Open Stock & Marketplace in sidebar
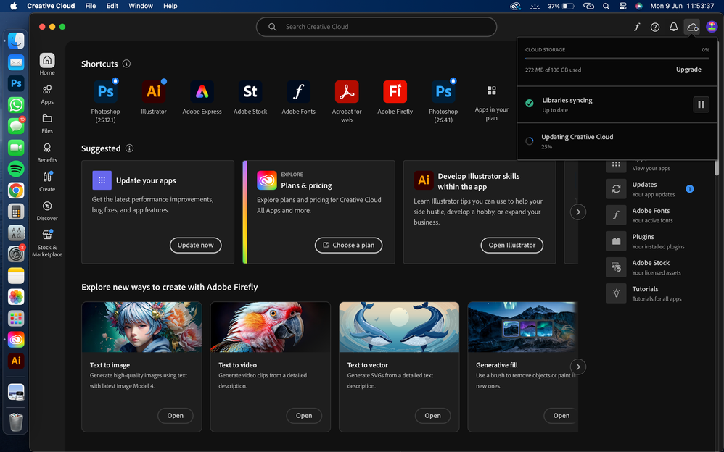Viewport: 724px width, 452px height. coord(47,243)
